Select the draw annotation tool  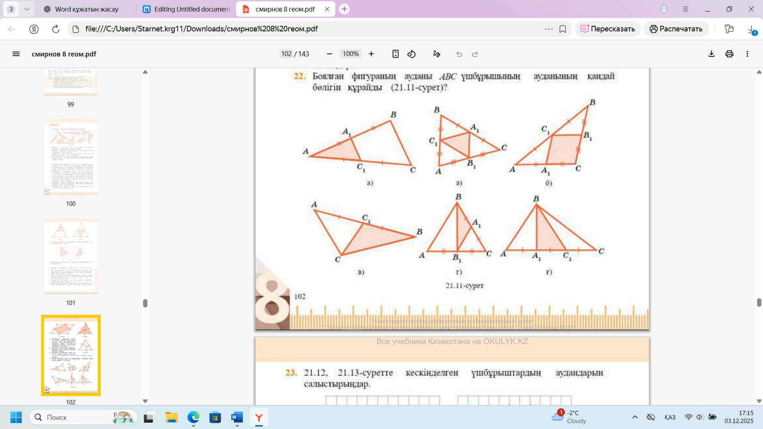coord(436,54)
